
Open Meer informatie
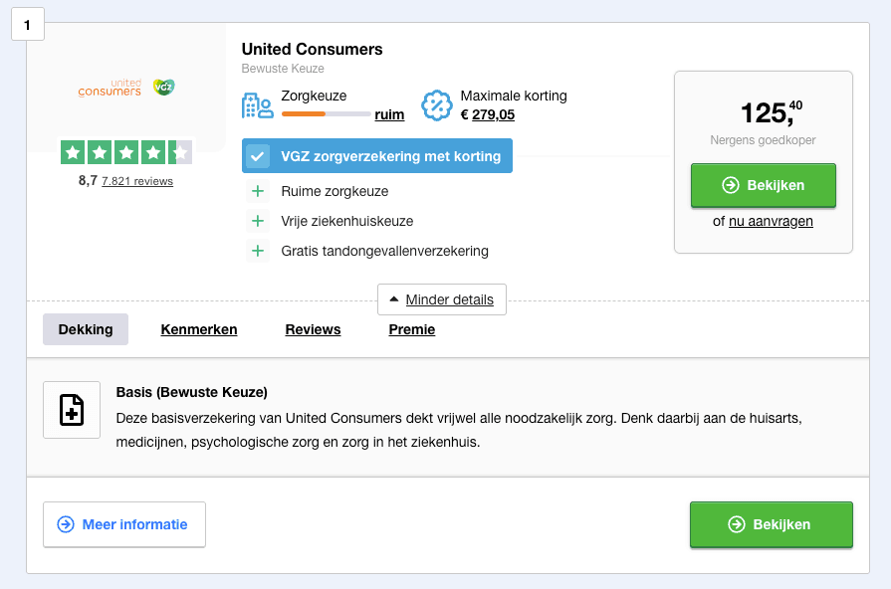124,524
